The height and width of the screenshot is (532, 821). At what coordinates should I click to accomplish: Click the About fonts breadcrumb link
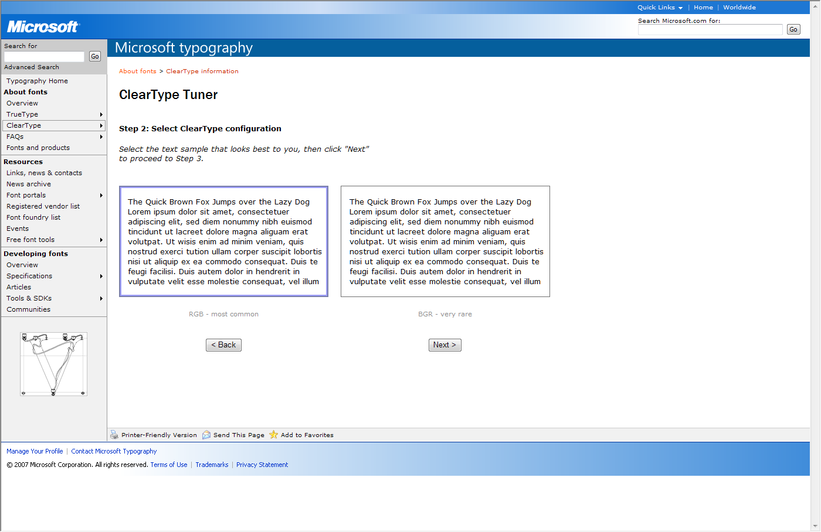[138, 71]
